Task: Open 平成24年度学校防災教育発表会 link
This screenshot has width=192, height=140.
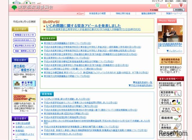Action: (71, 106)
